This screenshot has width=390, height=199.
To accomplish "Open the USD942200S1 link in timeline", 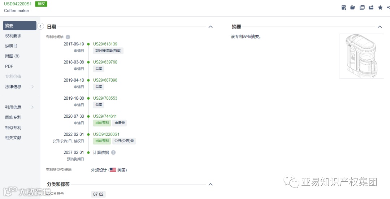I will [x=106, y=134].
